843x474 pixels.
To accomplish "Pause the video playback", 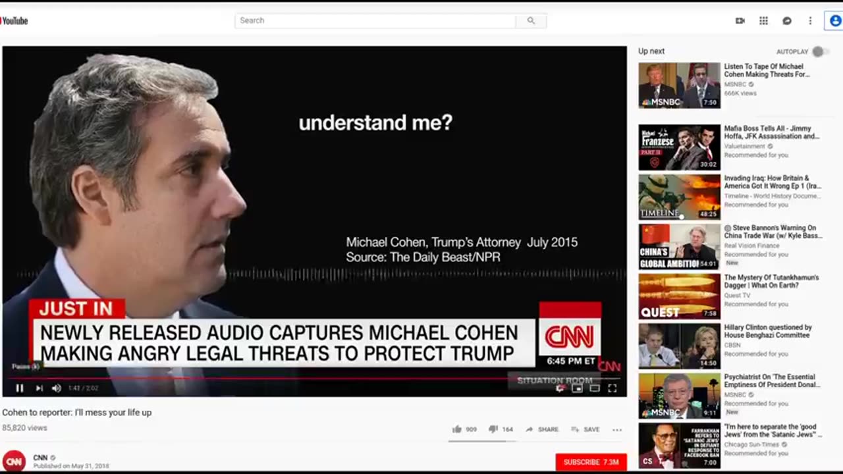I will [20, 388].
